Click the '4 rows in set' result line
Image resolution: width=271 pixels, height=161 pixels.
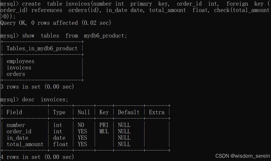[37, 157]
